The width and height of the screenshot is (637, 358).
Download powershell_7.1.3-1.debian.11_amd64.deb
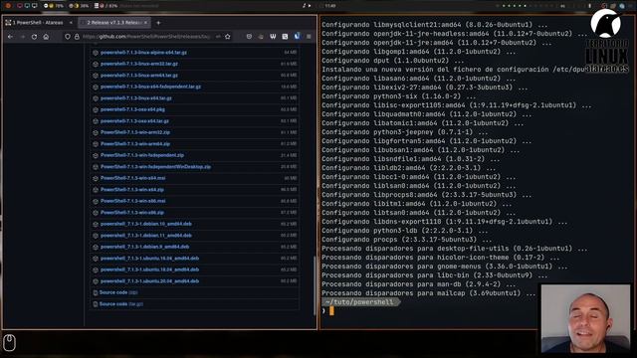(146, 236)
